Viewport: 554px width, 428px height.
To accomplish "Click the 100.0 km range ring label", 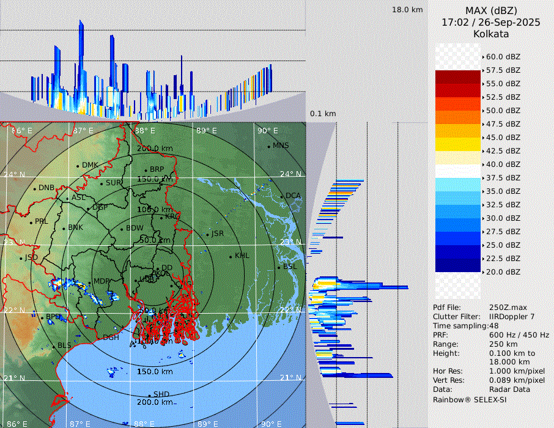I will (152, 210).
